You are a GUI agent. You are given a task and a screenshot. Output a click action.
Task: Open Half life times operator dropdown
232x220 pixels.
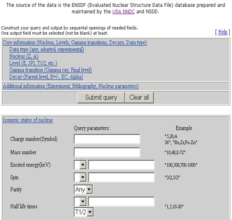click(80, 202)
